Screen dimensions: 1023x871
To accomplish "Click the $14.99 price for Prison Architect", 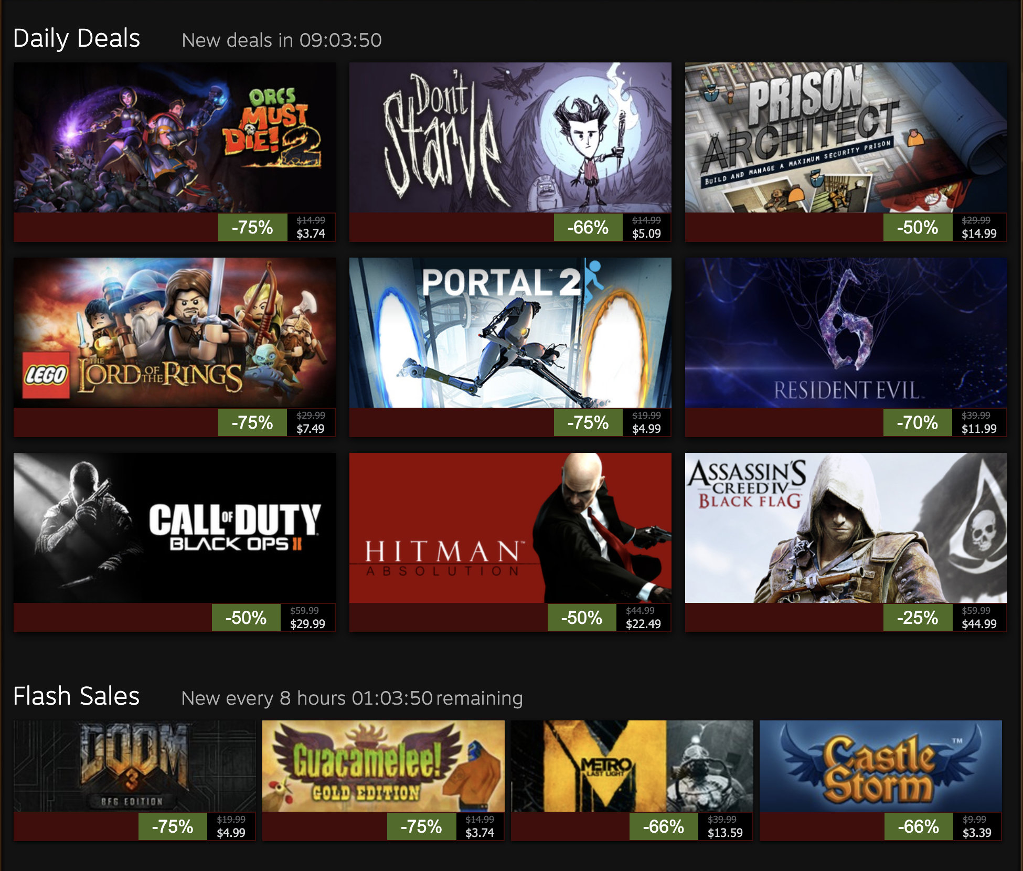I will click(979, 233).
